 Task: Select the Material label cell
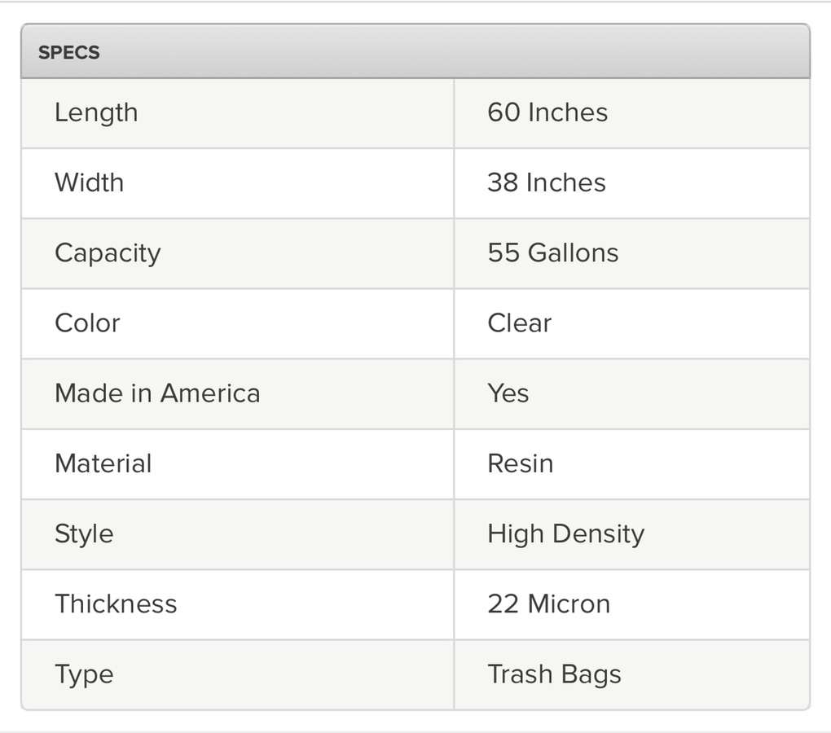(103, 463)
